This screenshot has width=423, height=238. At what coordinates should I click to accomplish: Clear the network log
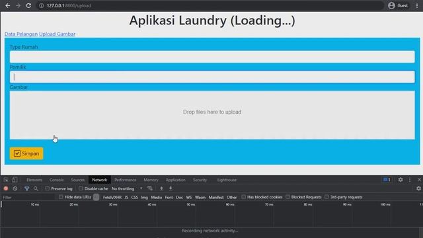click(x=15, y=188)
